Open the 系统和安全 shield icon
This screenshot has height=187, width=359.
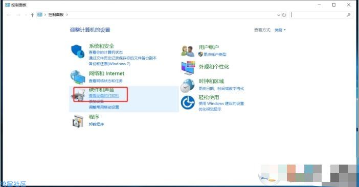coord(78,51)
